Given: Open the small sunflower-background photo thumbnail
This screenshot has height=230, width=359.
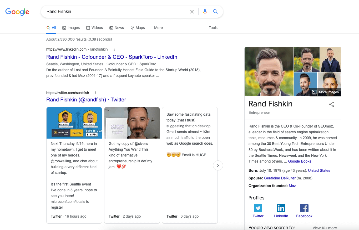Looking at the screenshot, I should click(x=307, y=59).
